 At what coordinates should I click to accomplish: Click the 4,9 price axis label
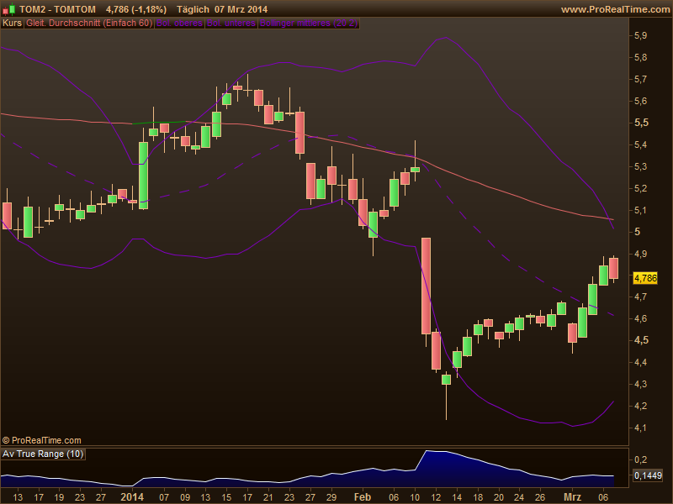pyautogui.click(x=641, y=254)
